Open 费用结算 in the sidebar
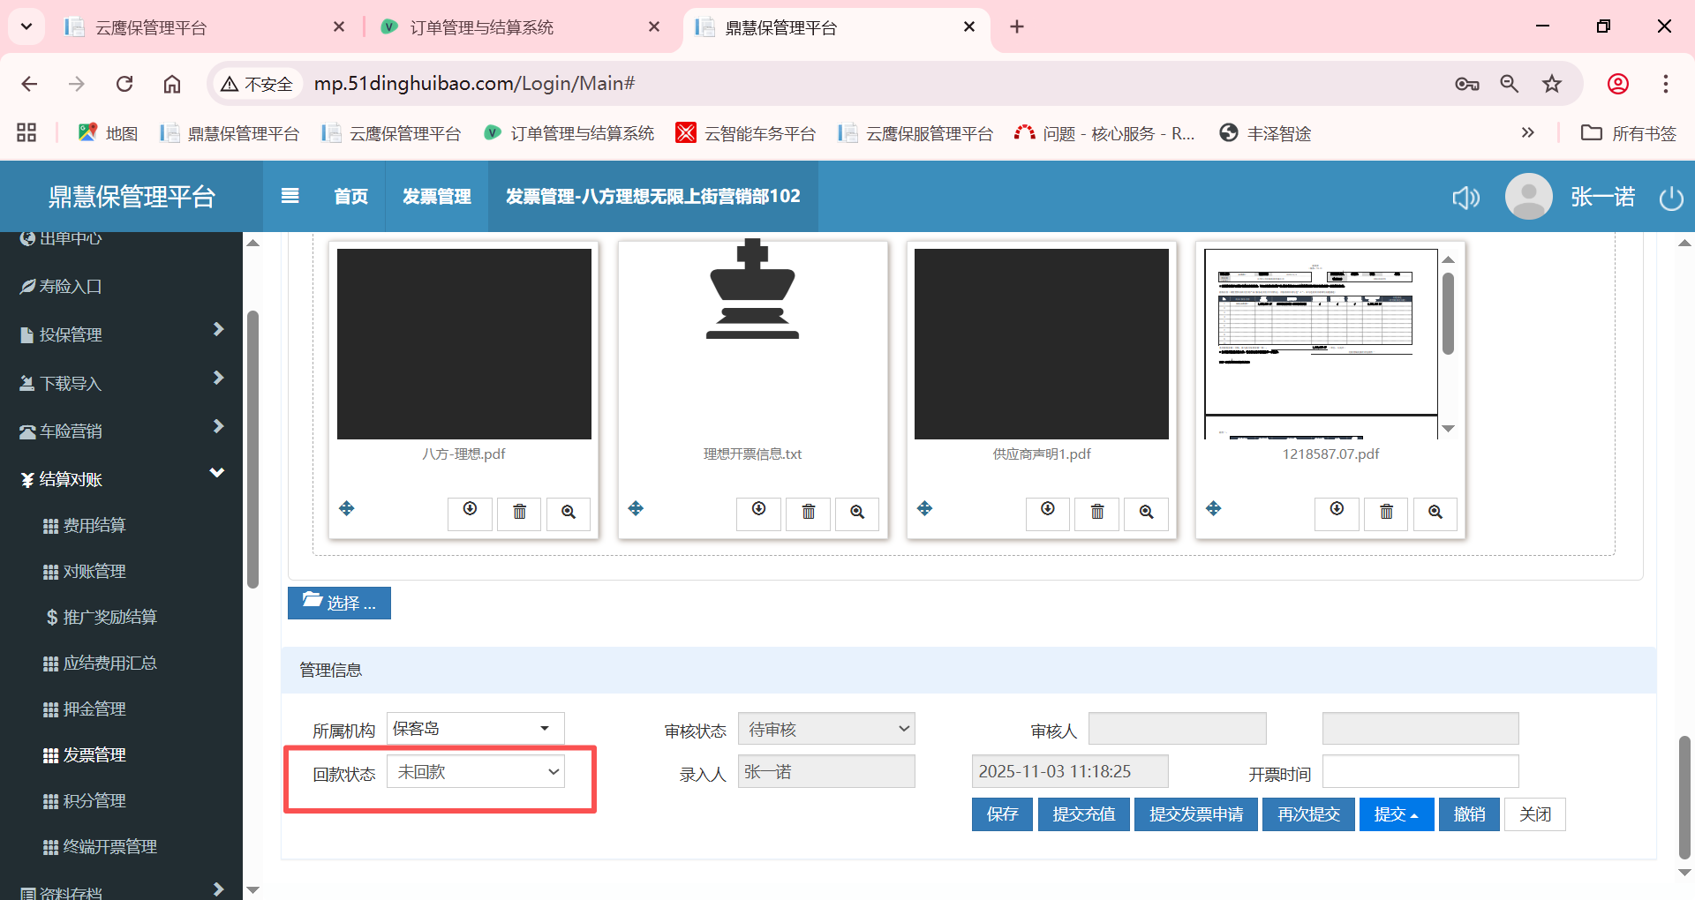 (94, 526)
